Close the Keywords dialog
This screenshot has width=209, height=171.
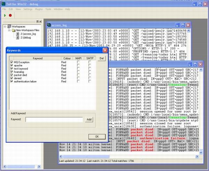pos(105,50)
